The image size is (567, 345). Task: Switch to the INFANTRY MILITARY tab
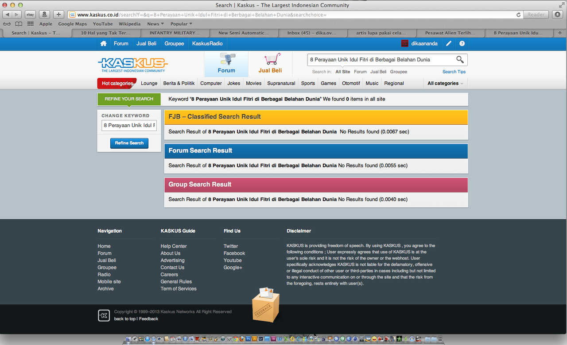[x=175, y=33]
